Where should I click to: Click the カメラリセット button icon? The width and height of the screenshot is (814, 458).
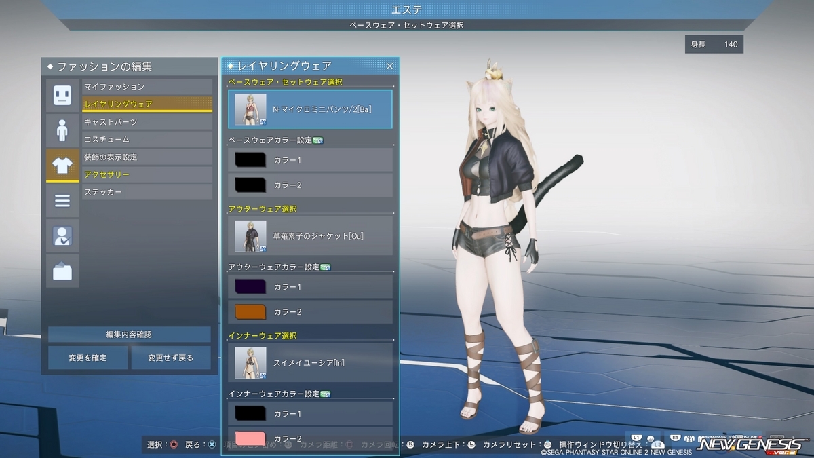548,445
